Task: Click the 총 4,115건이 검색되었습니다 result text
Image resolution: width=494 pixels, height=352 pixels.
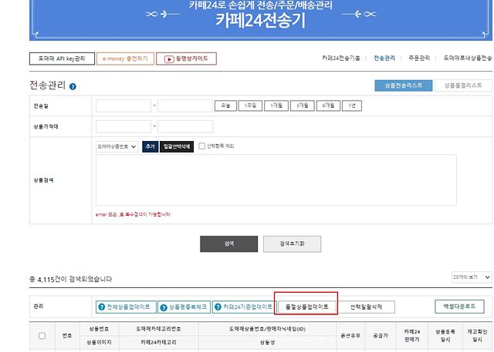Action: coord(70,279)
